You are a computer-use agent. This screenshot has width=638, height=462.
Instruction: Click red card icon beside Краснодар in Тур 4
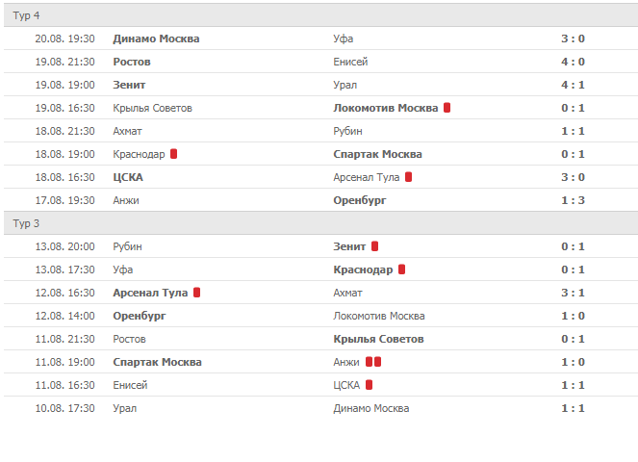coord(173,154)
